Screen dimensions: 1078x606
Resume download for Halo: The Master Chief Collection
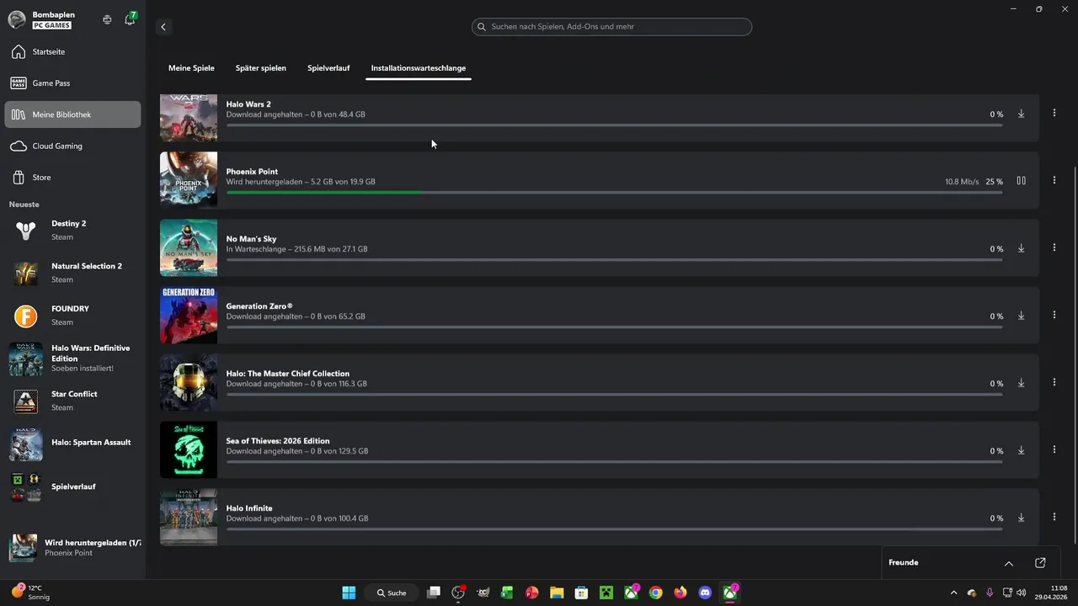(x=1021, y=383)
